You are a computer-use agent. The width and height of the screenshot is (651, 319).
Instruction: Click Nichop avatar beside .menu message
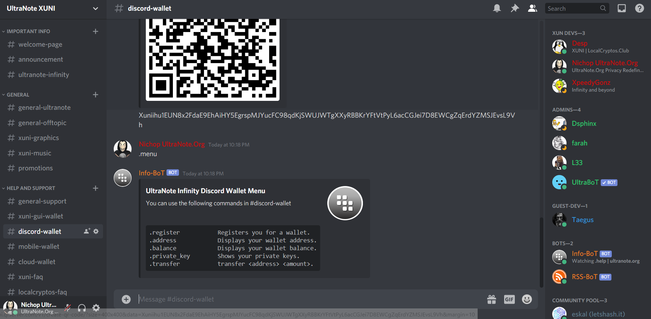123,149
